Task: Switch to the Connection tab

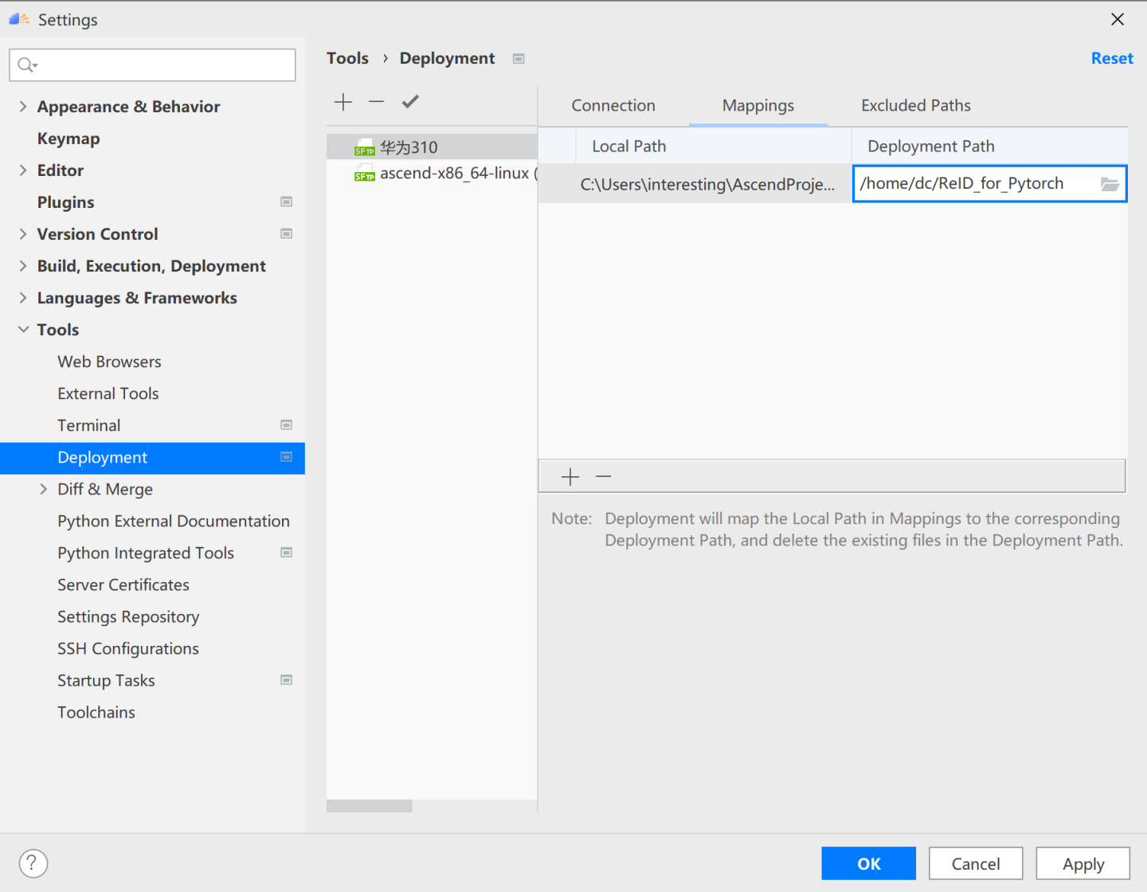Action: tap(613, 104)
